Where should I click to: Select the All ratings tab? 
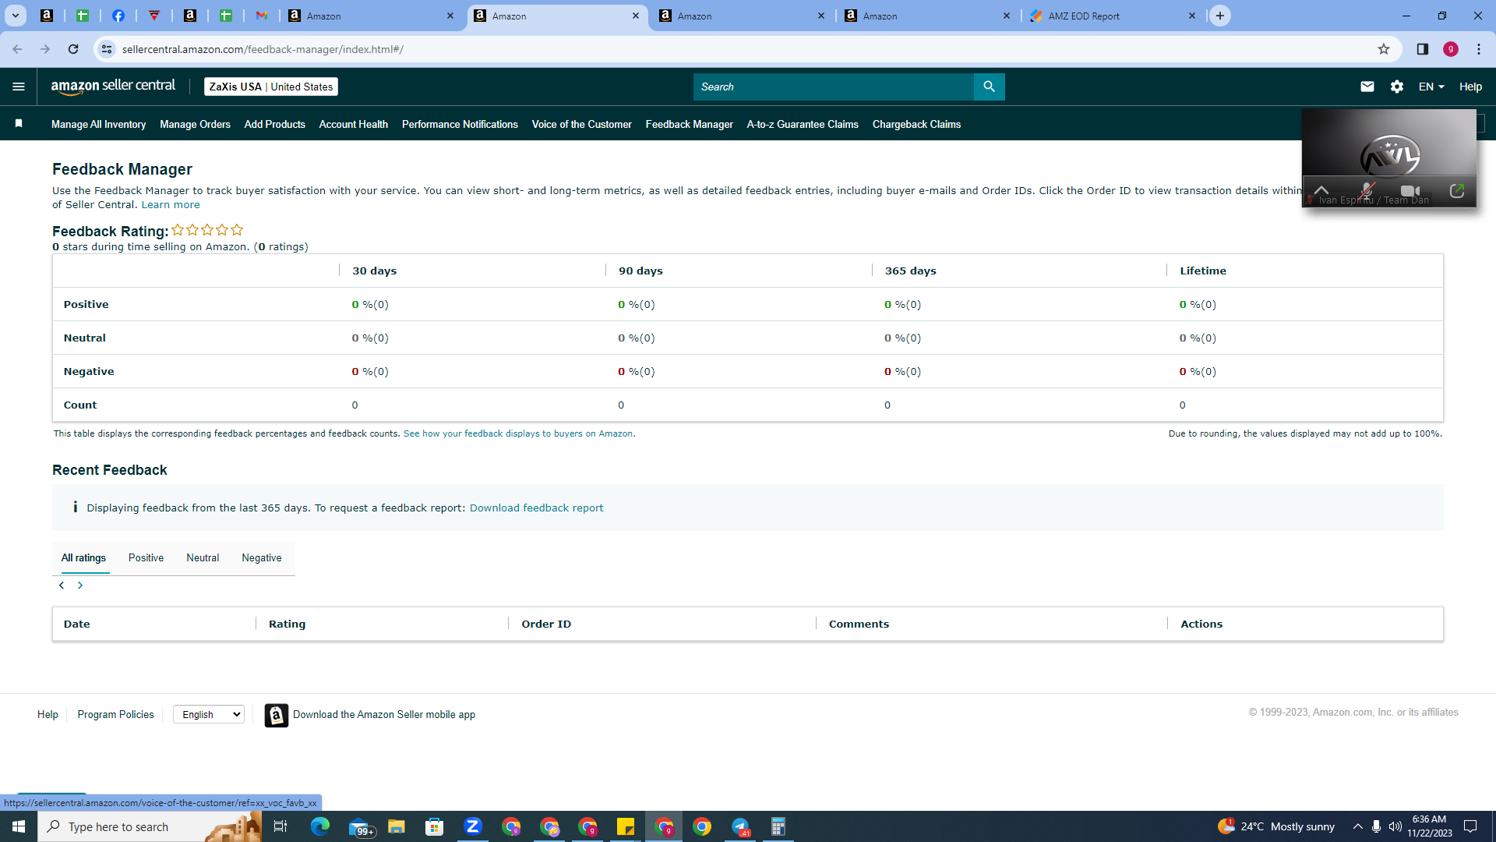(83, 558)
